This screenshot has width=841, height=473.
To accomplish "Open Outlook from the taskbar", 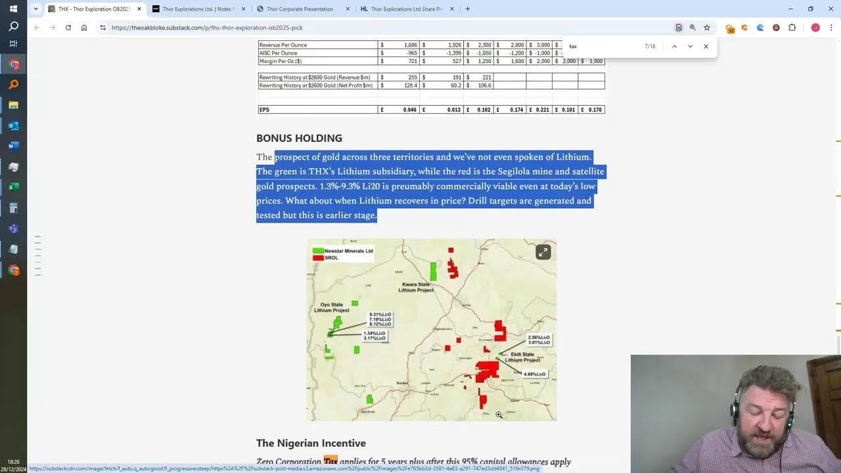I will click(13, 125).
